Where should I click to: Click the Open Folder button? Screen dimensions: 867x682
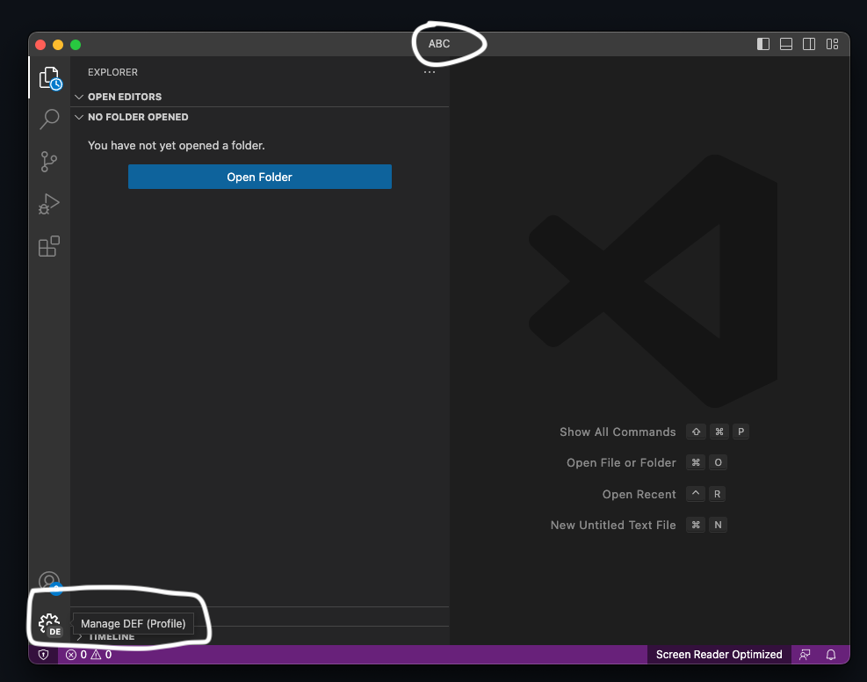259,177
